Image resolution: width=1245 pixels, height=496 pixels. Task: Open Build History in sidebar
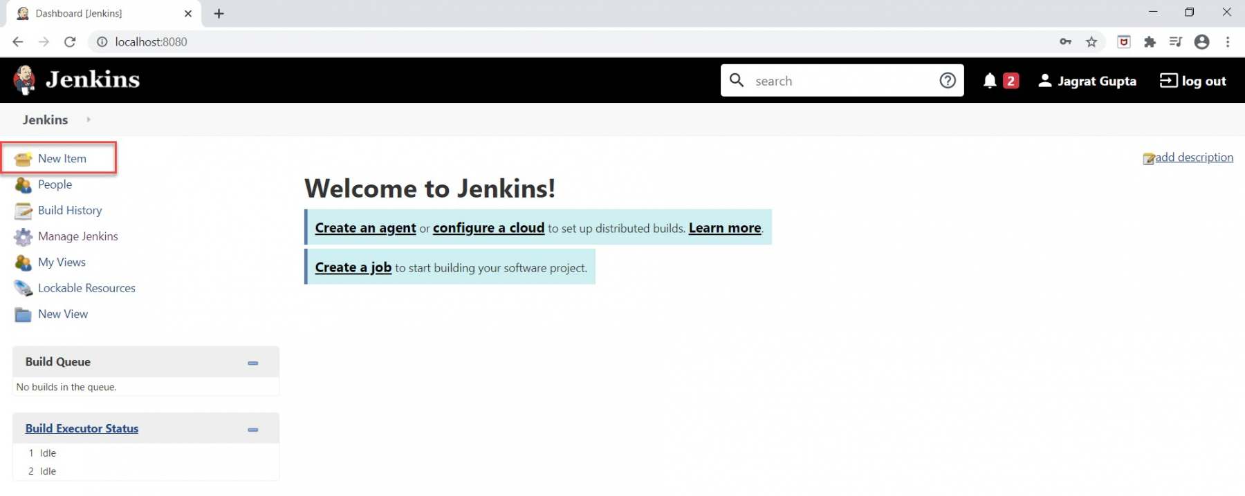pyautogui.click(x=70, y=210)
